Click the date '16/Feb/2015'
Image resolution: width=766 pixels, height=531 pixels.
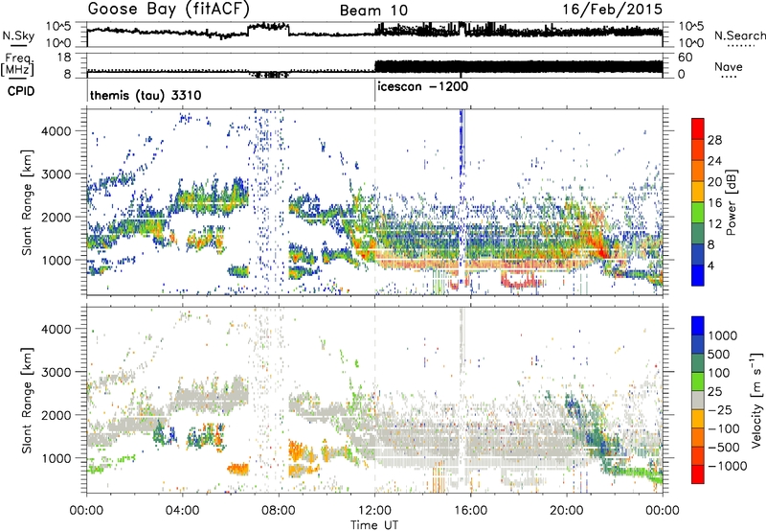[613, 10]
